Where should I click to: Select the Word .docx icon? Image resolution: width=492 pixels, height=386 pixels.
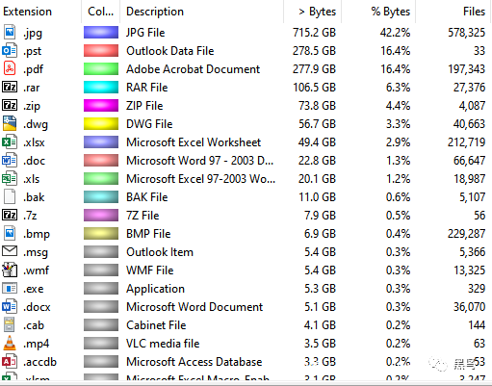[10, 307]
